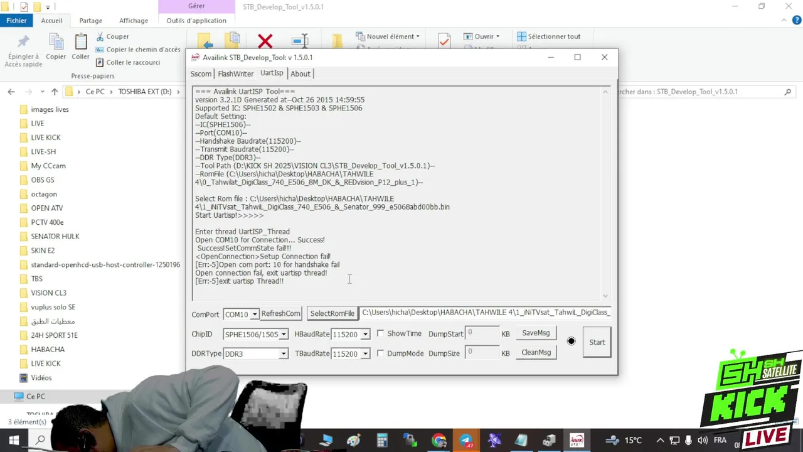Show hidden system tray icons chevron

(659, 441)
